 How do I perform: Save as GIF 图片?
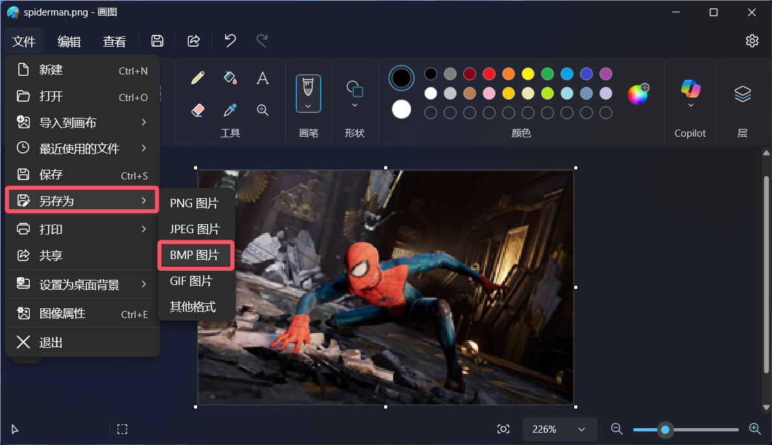(x=195, y=281)
